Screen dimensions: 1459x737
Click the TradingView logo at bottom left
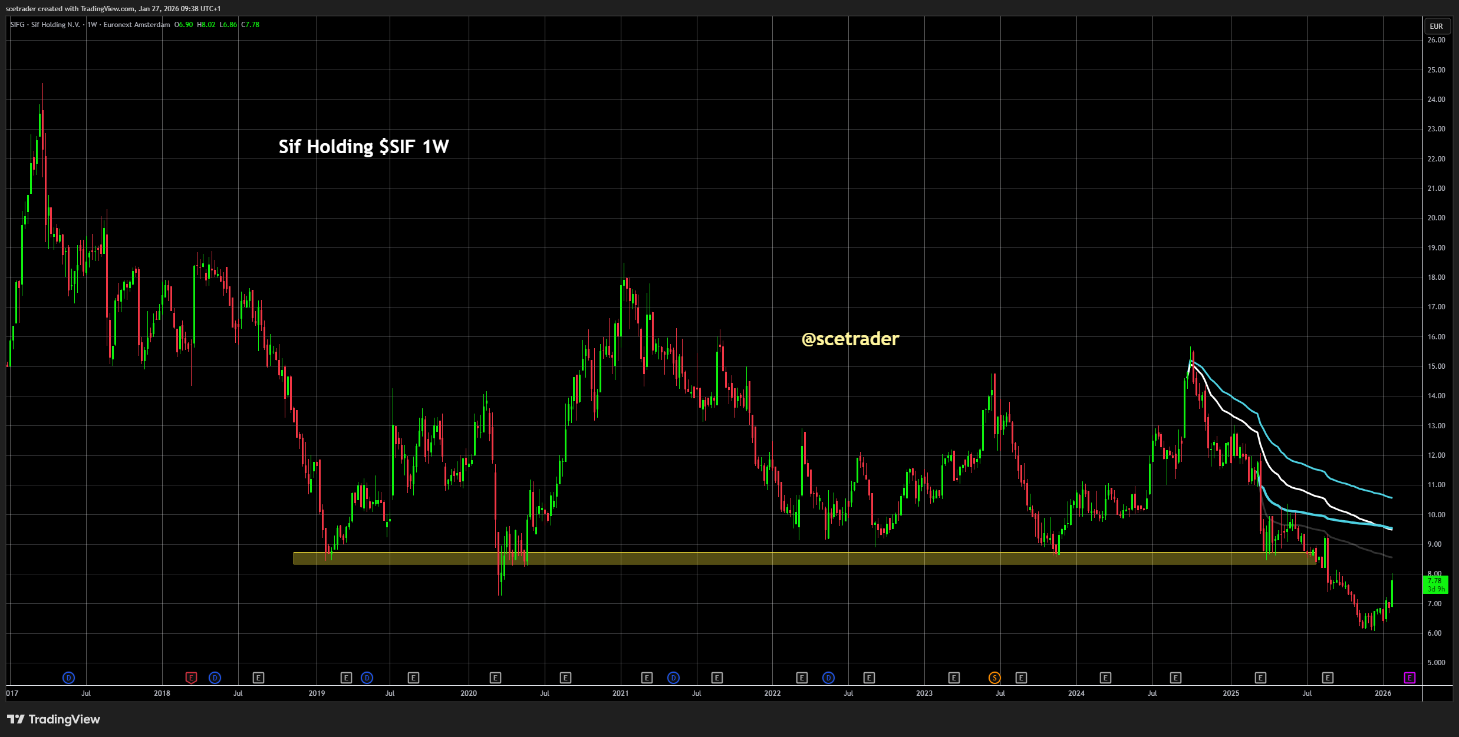coord(54,719)
